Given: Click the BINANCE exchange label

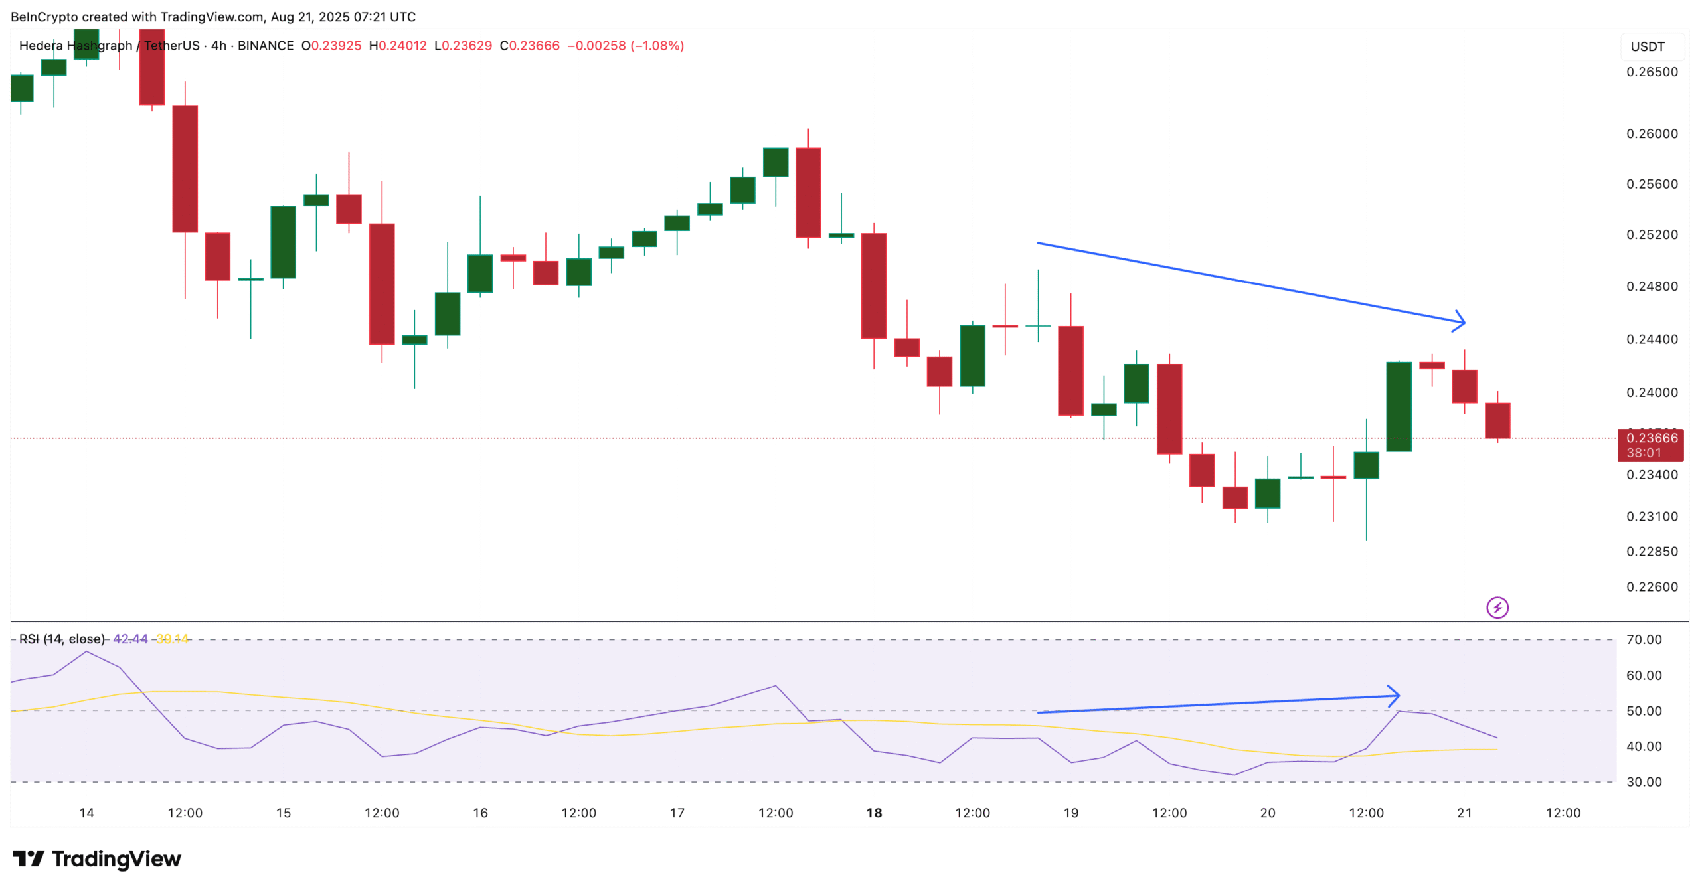Looking at the screenshot, I should pos(266,46).
